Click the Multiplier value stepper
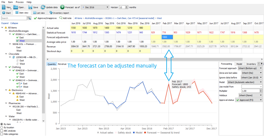Image resolution: width=264 pixels, height=136 pixels. (x=261, y=91)
